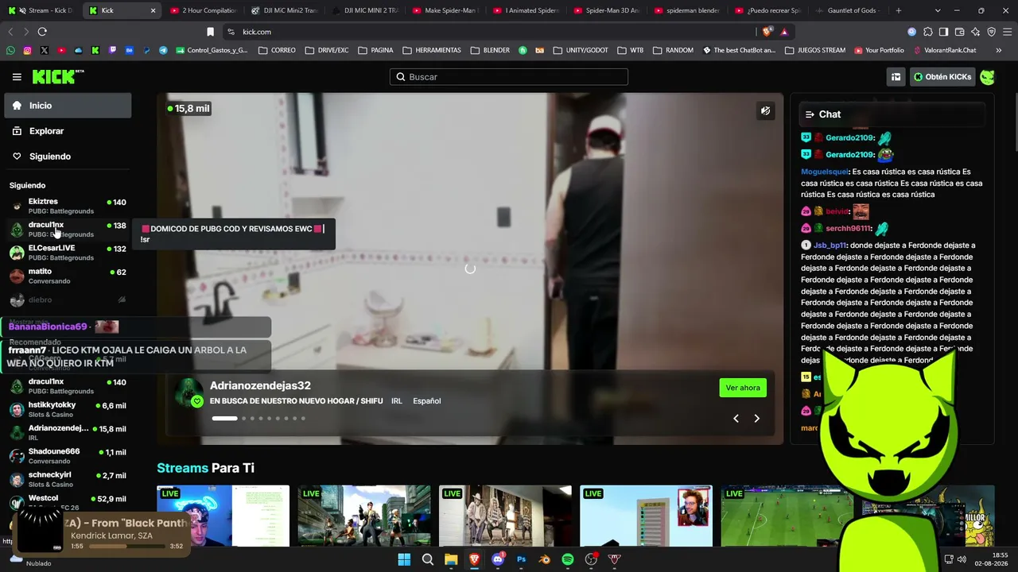Viewport: 1018px width, 572px height.
Task: Click the Español language tag
Action: point(426,401)
